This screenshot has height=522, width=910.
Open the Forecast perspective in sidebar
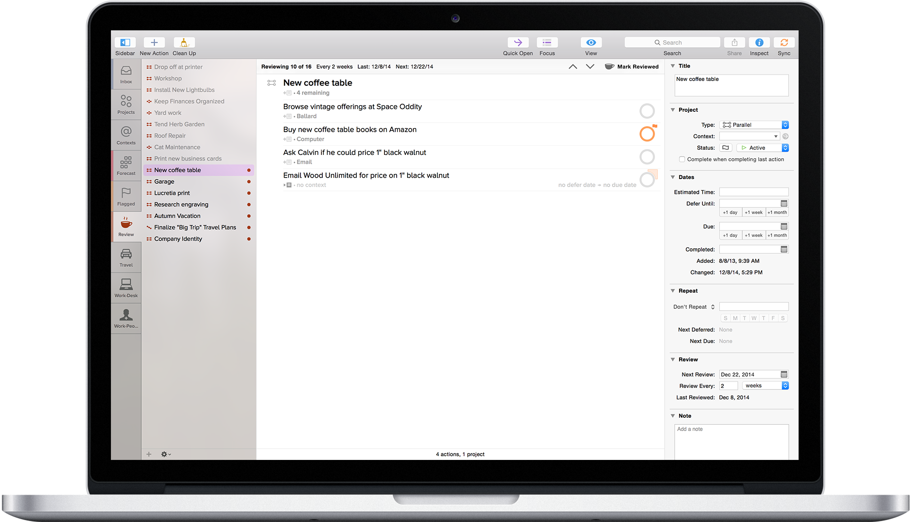coord(126,165)
